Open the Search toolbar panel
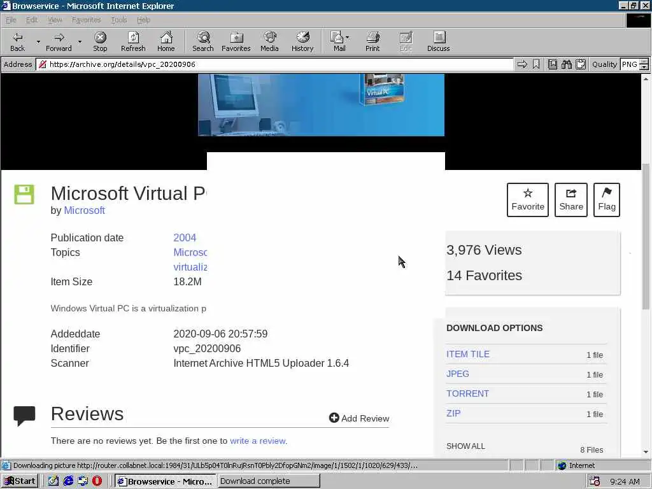The height and width of the screenshot is (489, 652). click(x=203, y=41)
